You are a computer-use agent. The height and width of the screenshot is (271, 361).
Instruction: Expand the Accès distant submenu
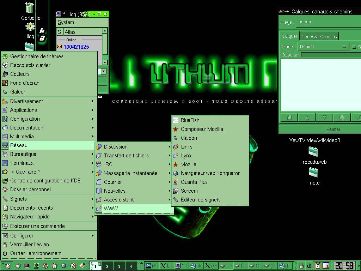[134, 200]
